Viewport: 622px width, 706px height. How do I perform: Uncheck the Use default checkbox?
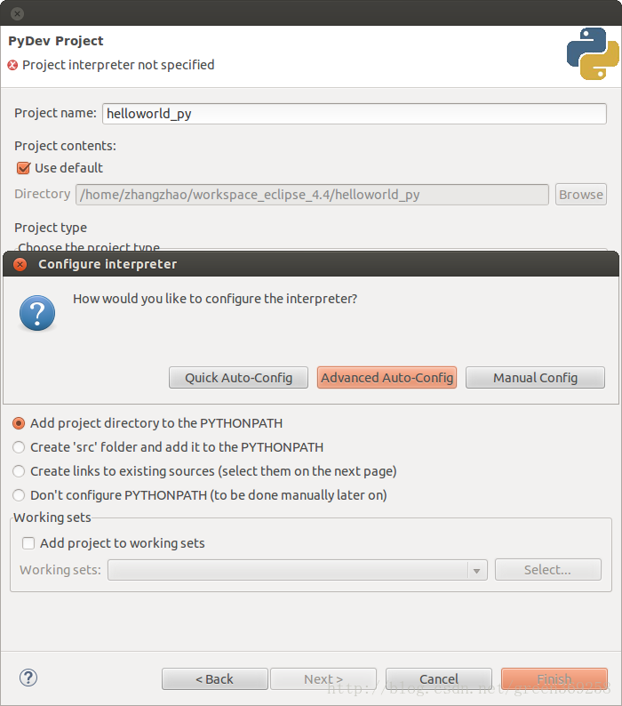click(x=23, y=168)
